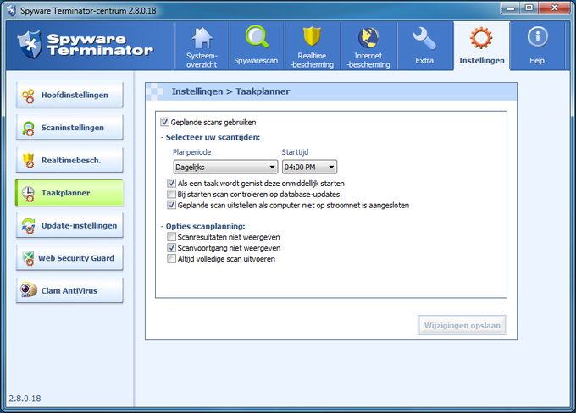Viewport: 576px width, 413px height.
Task: Maximize the Spyware Terminator window
Action: 529,8
